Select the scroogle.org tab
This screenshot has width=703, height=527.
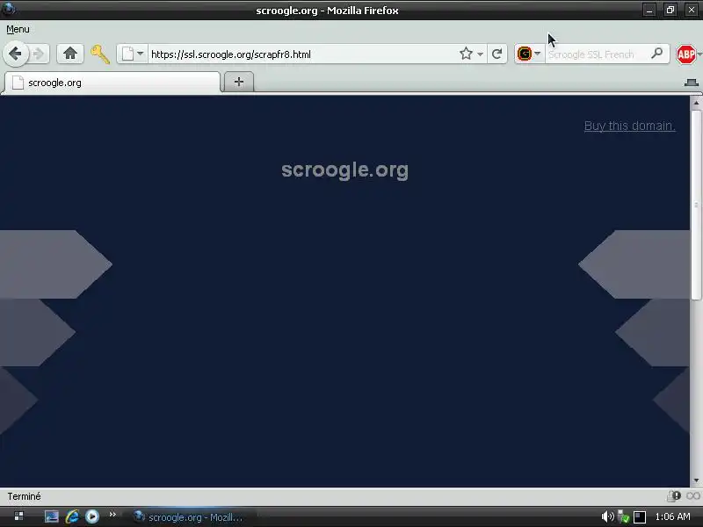coord(112,83)
